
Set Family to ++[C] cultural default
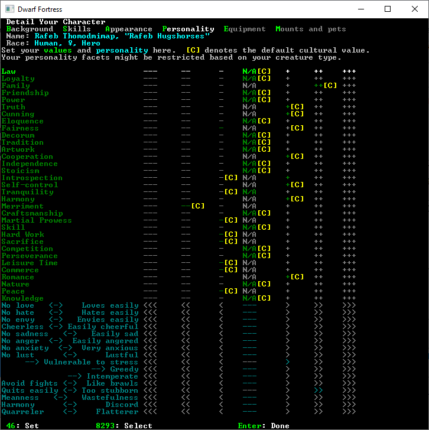point(326,86)
